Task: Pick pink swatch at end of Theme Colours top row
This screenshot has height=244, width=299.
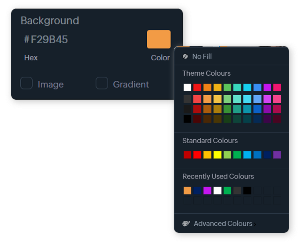Action: pyautogui.click(x=277, y=87)
